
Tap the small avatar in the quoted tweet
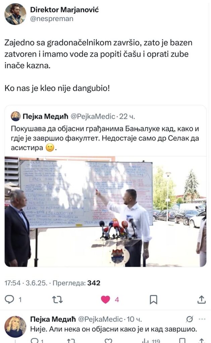15,116
